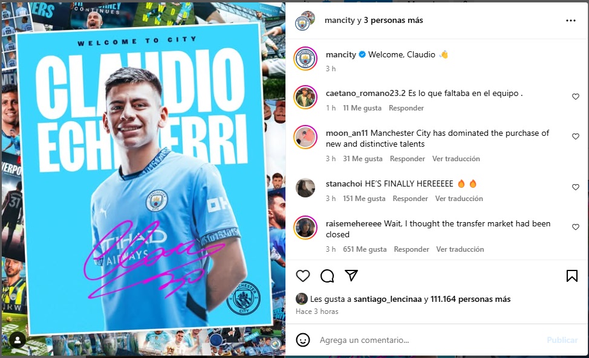This screenshot has width=589, height=358.
Task: Like caetano_romano23.2's comment
Action: pyautogui.click(x=576, y=97)
